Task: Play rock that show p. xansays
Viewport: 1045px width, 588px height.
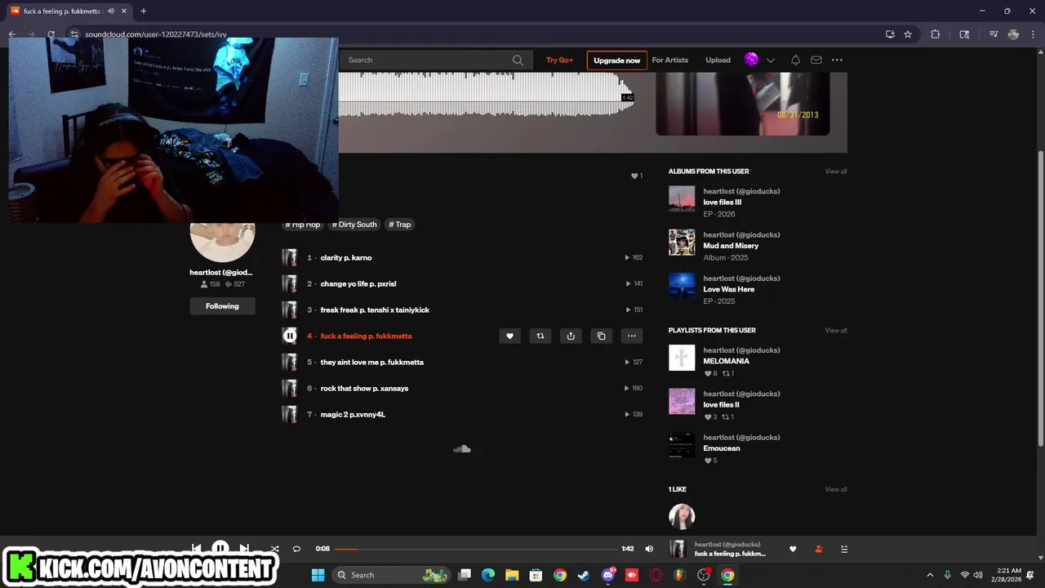Action: [x=364, y=388]
